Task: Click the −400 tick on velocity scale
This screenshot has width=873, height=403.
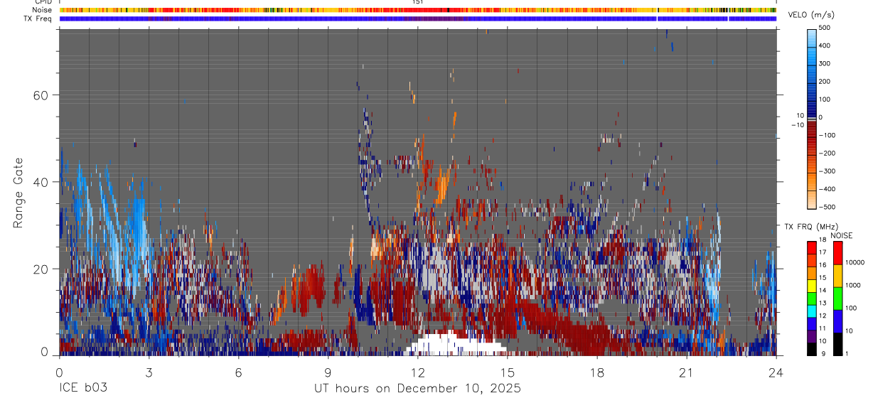Action: (x=828, y=189)
